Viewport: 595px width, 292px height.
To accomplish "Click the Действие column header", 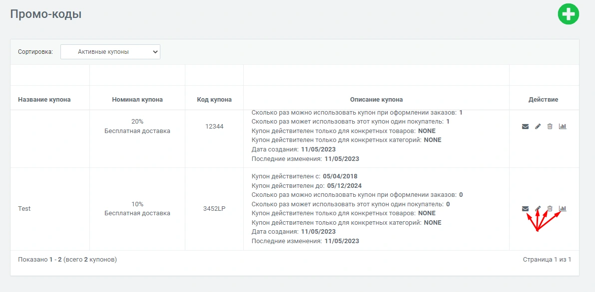I will point(543,100).
